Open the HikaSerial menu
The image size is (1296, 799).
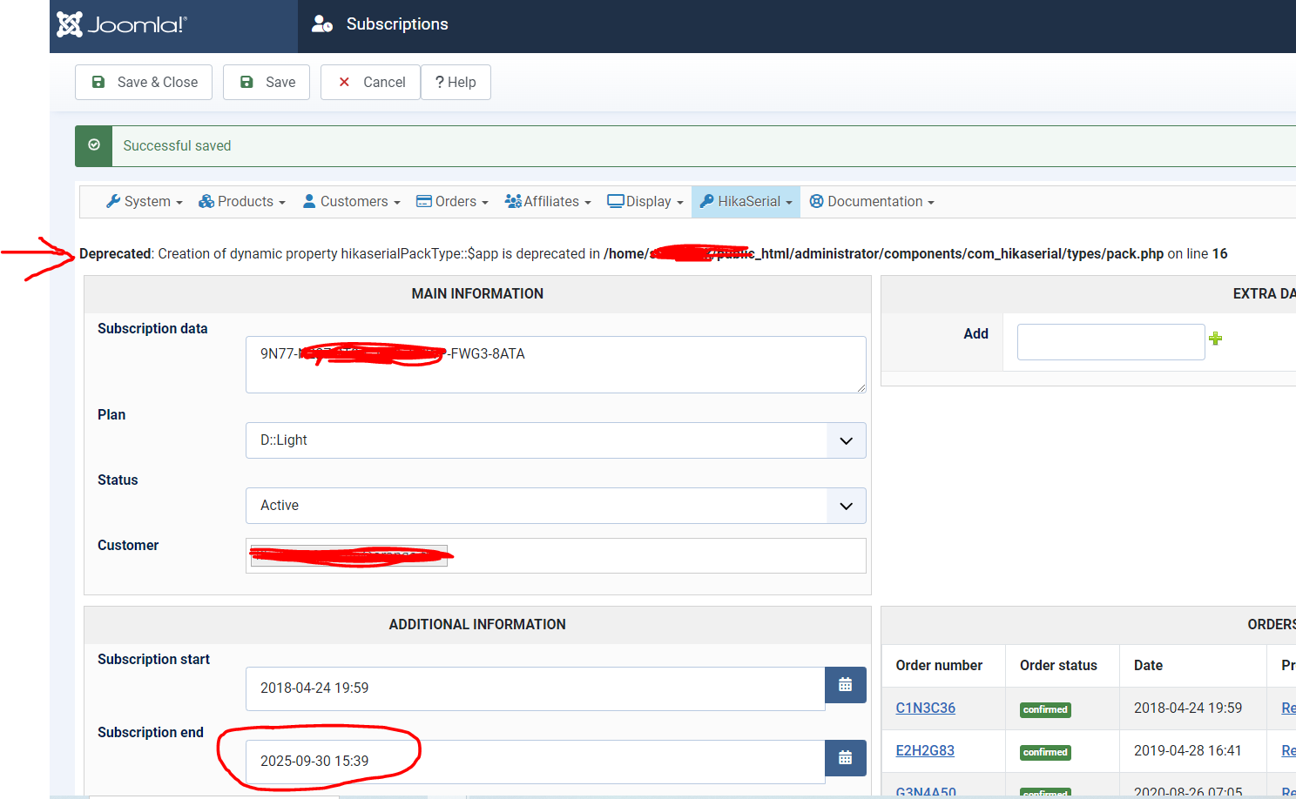(746, 202)
